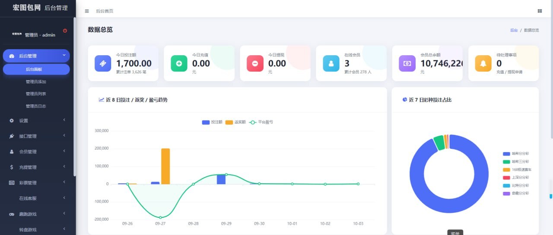Click the ticket icon beside 彩票管理
Image resolution: width=553 pixels, height=235 pixels.
[x=12, y=183]
